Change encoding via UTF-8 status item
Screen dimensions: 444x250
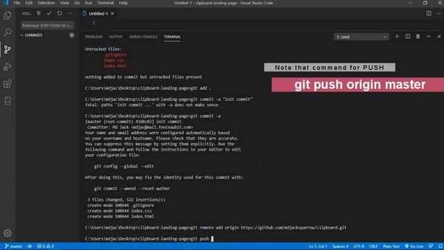[359, 247]
